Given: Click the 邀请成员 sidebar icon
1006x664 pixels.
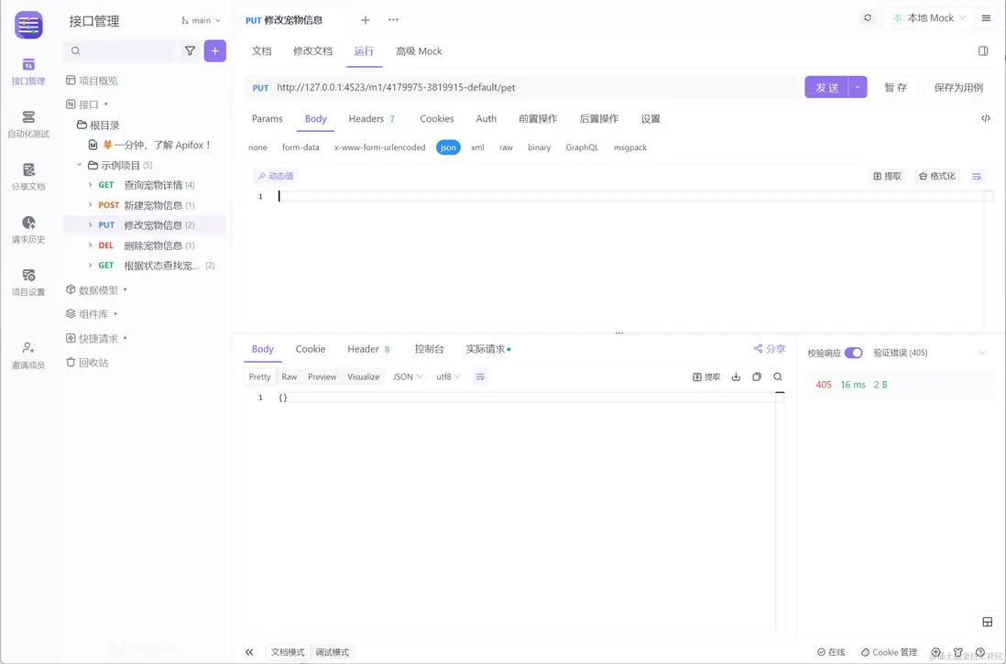Looking at the screenshot, I should (28, 352).
